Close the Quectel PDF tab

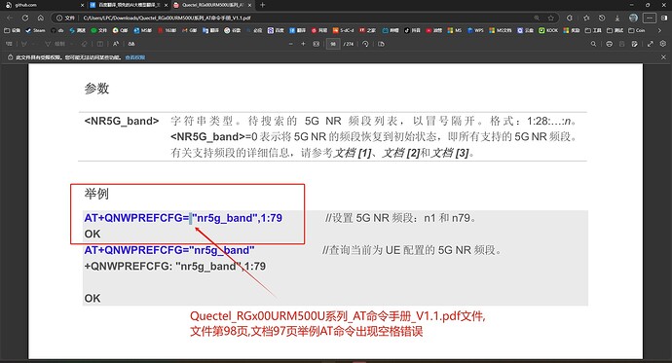pyautogui.click(x=249, y=5)
